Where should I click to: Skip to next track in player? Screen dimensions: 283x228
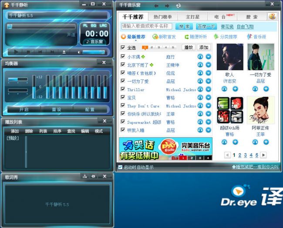pyautogui.click(x=52, y=52)
